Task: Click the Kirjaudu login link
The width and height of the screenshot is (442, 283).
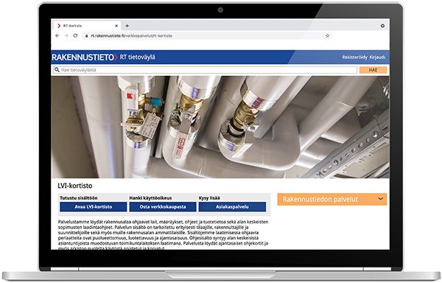Action: 377,57
